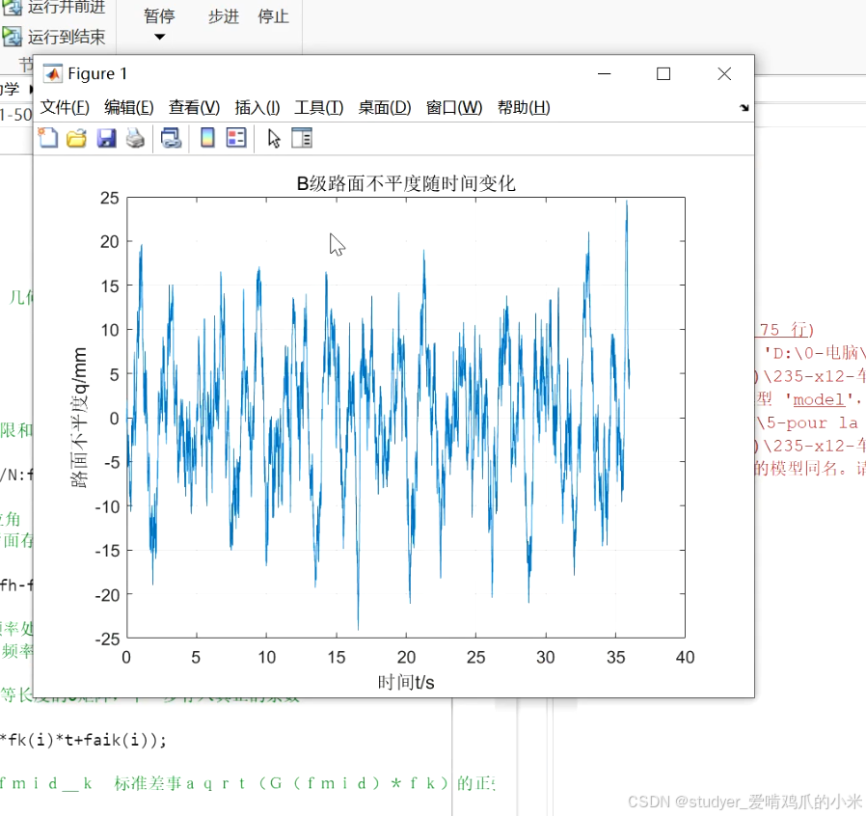Click the MATLAB logo in Figure 1 title bar
This screenshot has width=866, height=816.
tap(53, 73)
